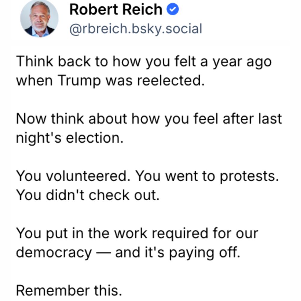The height and width of the screenshot is (301, 301).
Task: Click the line starting 'Now think about how'
Action: pyautogui.click(x=149, y=119)
